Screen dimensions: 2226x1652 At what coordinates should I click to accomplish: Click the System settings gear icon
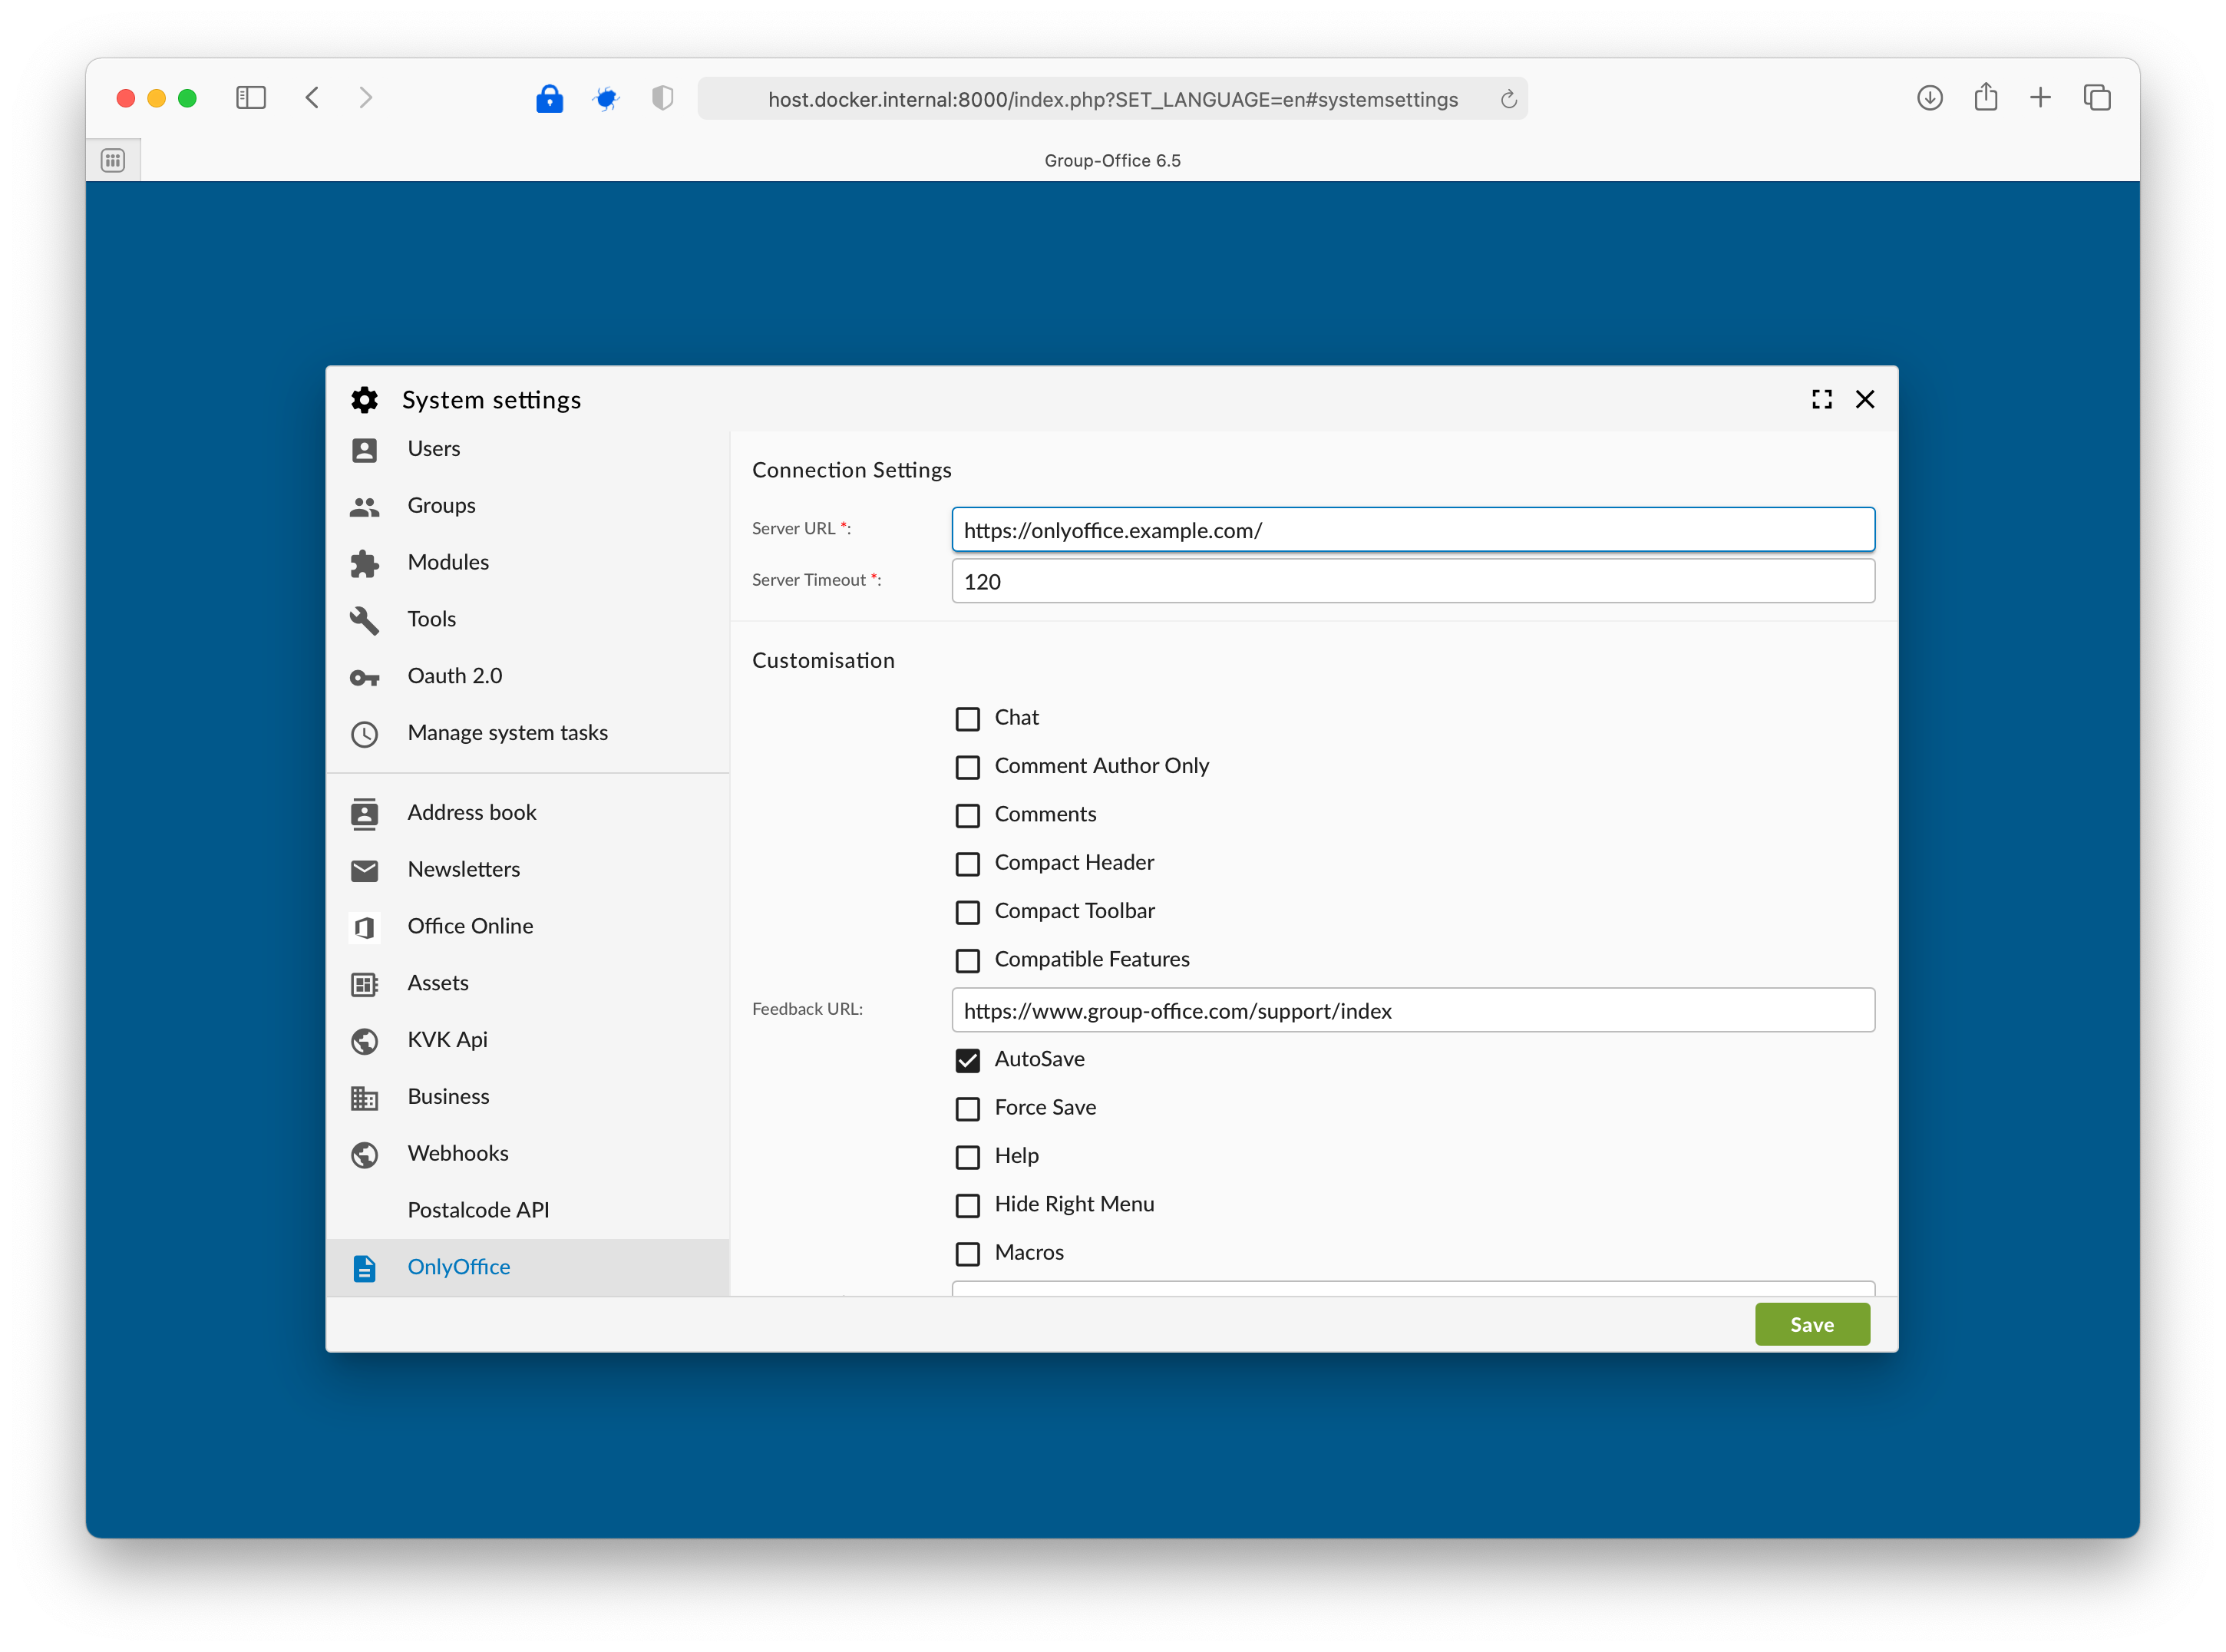point(364,400)
